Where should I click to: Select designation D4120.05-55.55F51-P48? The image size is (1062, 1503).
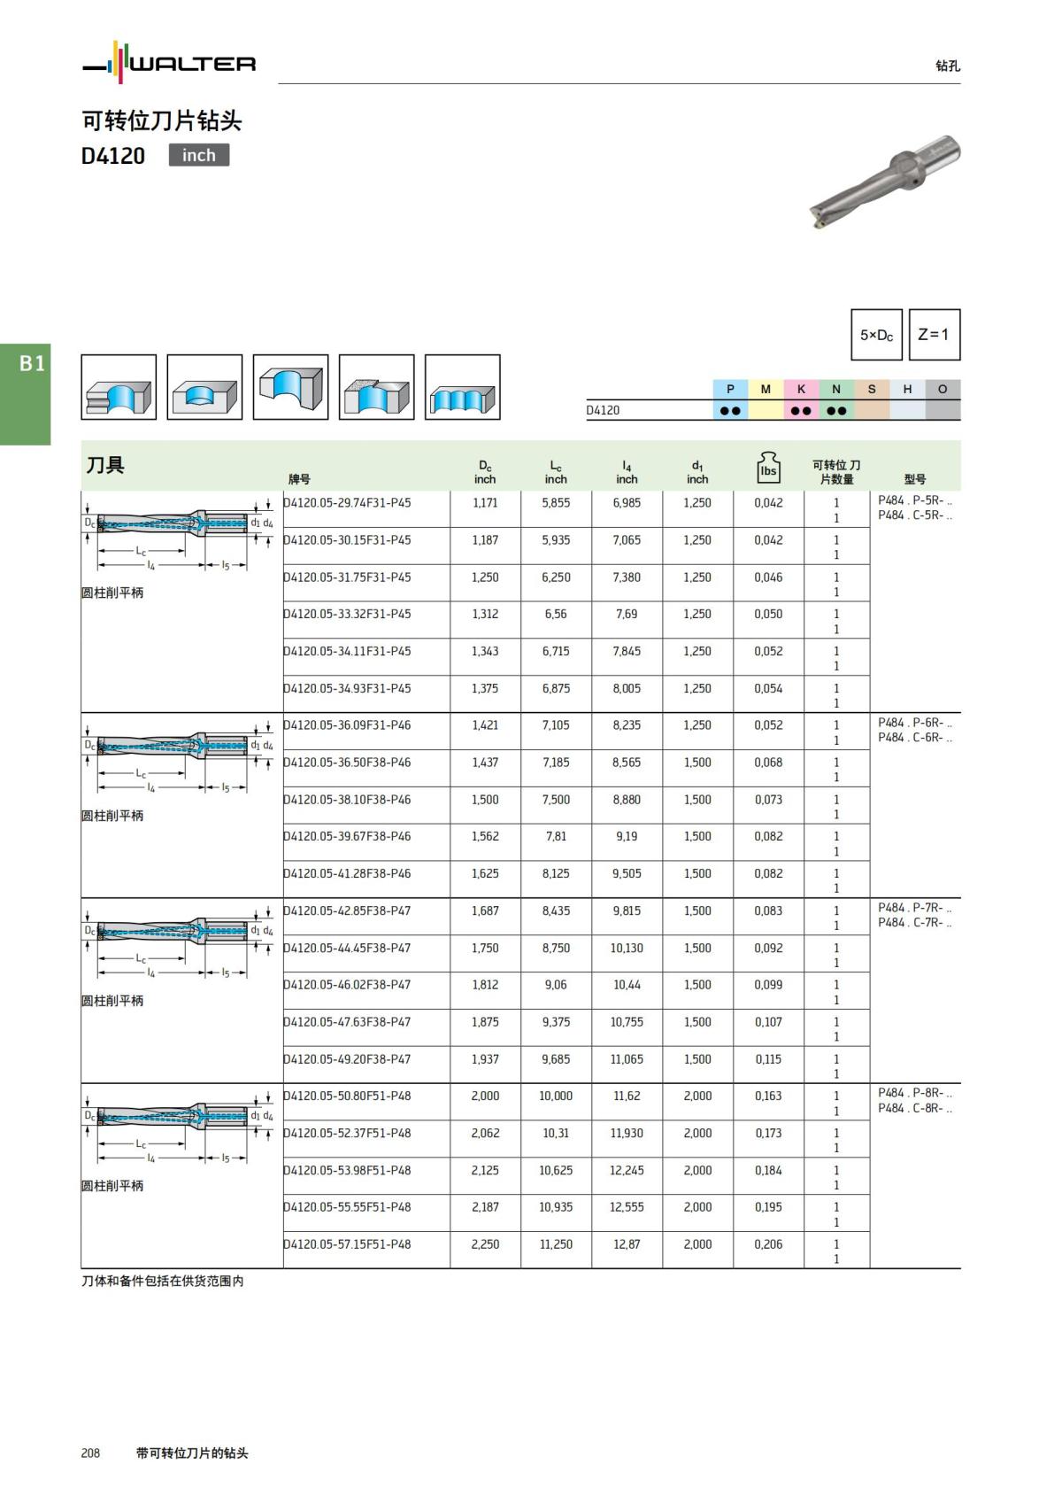[347, 1206]
